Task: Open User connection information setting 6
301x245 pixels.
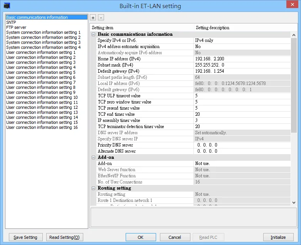Action: click(x=41, y=77)
